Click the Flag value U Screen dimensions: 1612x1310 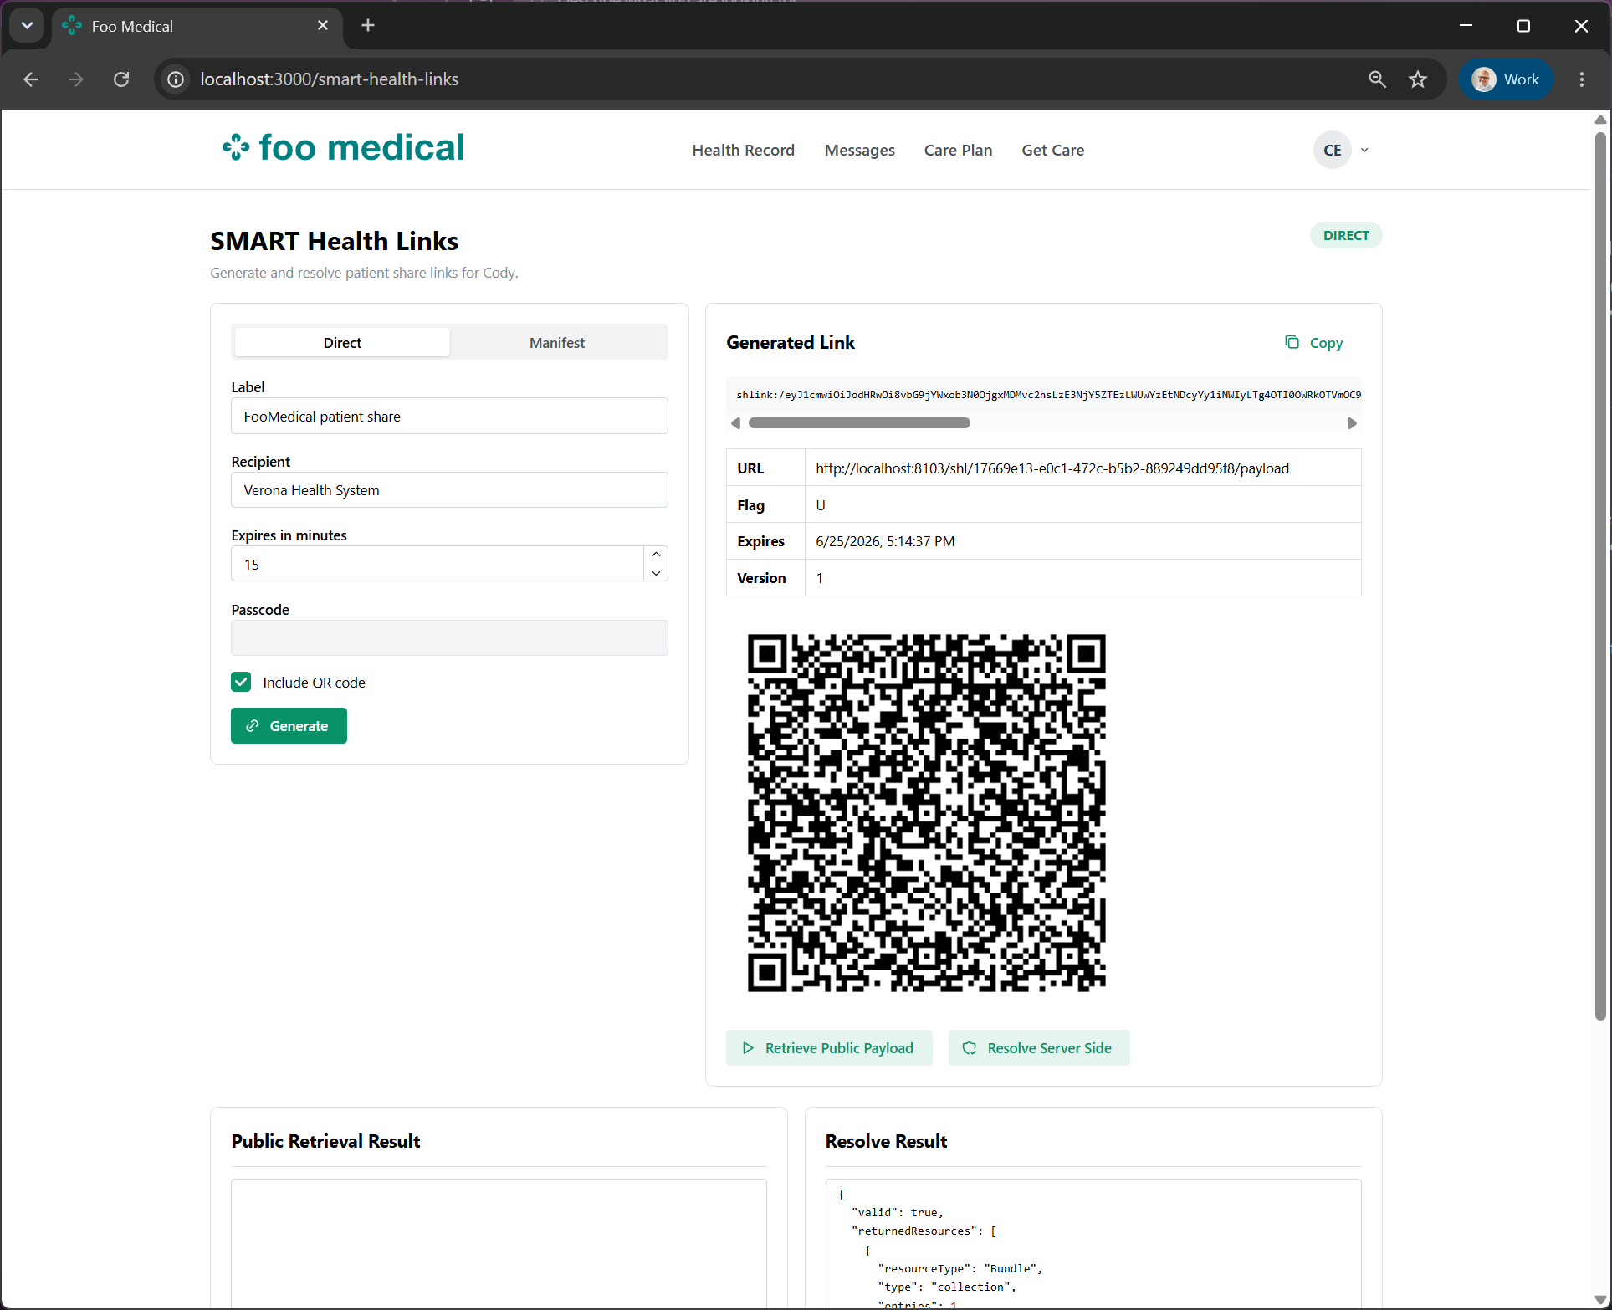pos(821,505)
